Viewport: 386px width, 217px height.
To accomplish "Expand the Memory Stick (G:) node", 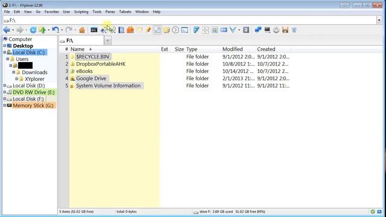I will pyautogui.click(x=5, y=105).
